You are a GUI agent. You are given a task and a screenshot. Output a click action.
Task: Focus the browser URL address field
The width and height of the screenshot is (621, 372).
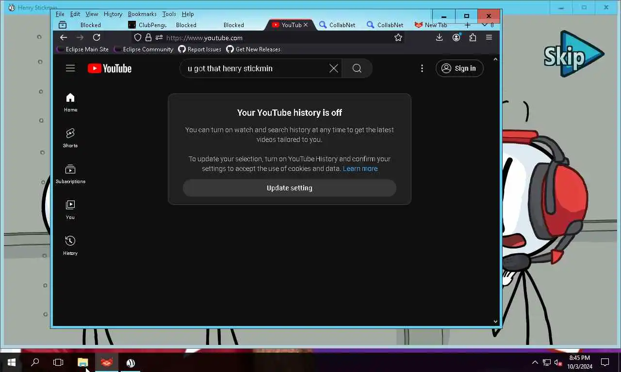point(277,37)
